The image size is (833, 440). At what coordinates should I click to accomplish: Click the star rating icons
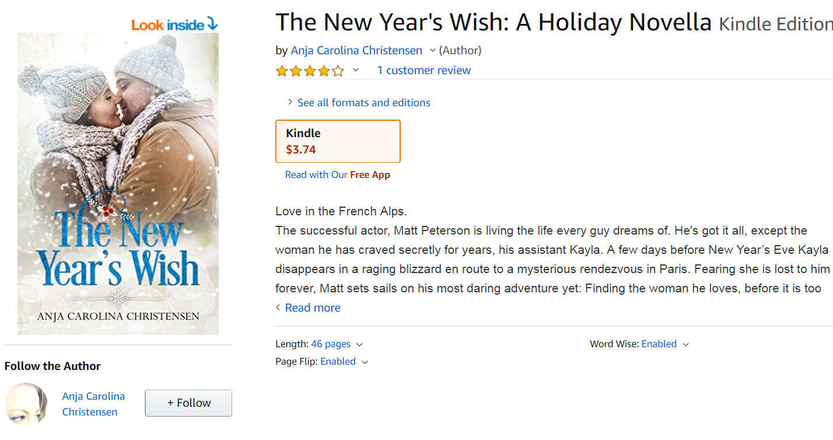[310, 71]
